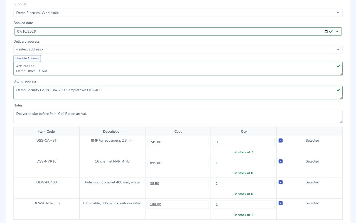356x223 pixels.
Task: Click the DSS-CAM8T item code
Action: 46,140
